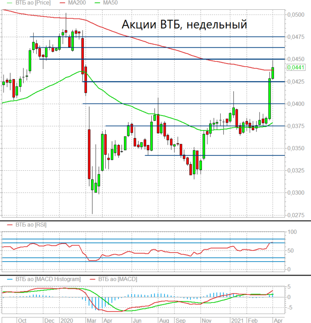Click the Sep label on time axis

(180, 320)
